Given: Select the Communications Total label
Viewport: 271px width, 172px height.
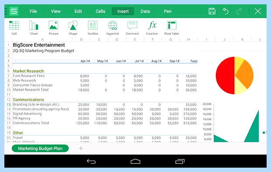Looking at the screenshot, I should tap(31, 123).
